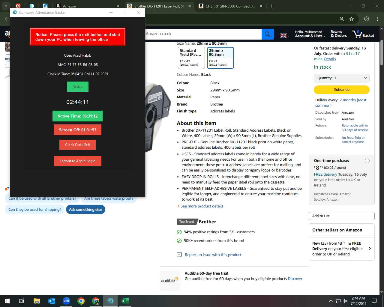Switch to third pinned blue tab
The height and width of the screenshot is (307, 384).
(x=45, y=6)
